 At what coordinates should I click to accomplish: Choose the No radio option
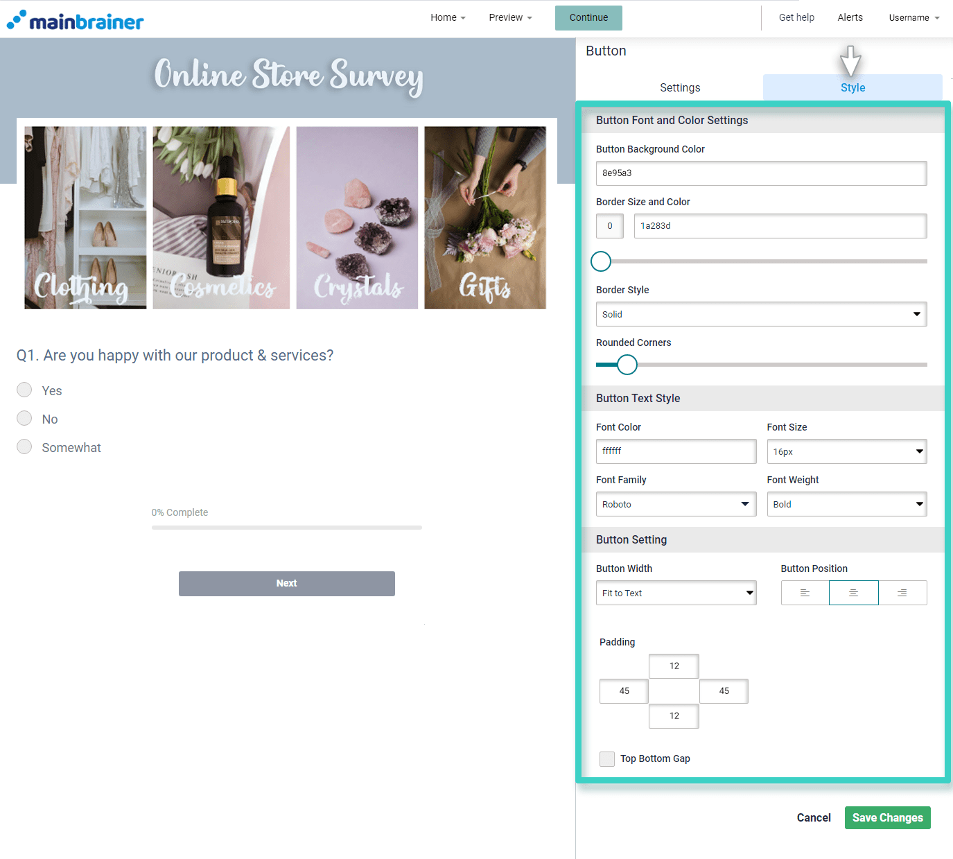24,419
